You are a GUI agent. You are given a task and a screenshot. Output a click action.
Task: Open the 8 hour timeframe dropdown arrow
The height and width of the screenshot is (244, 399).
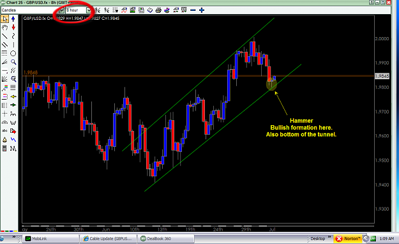pos(88,10)
